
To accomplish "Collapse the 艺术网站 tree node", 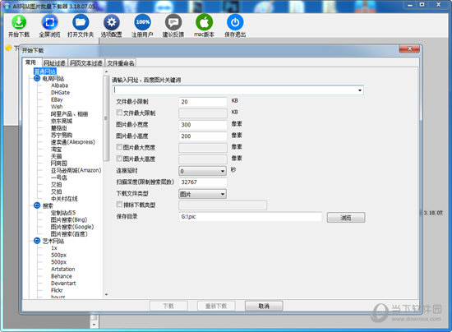I will (x=37, y=241).
